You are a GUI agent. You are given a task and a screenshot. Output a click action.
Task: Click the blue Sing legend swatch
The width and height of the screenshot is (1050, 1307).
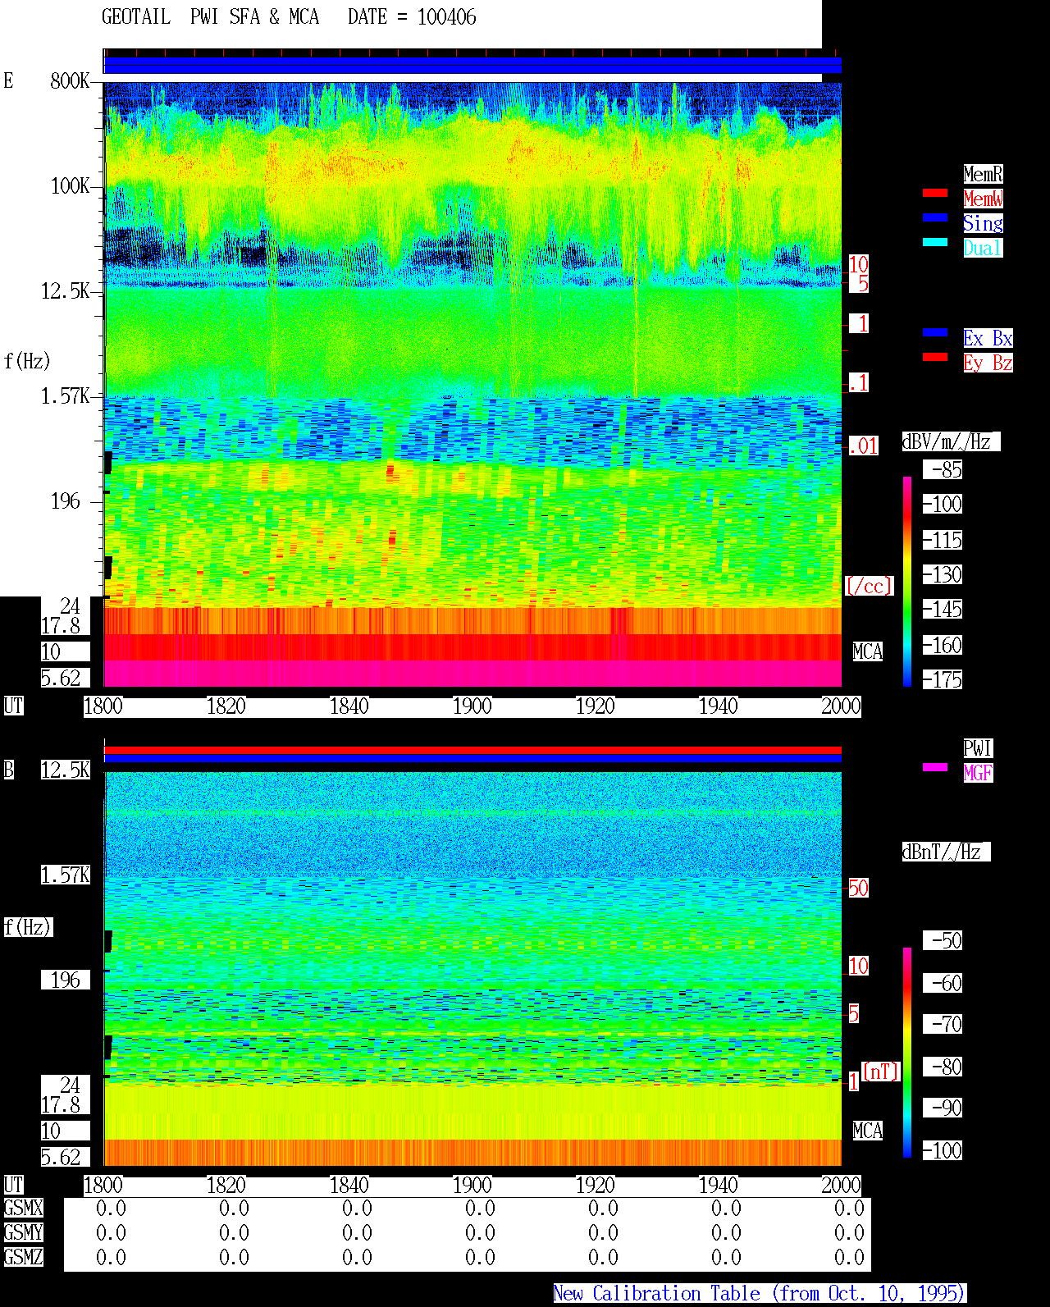point(935,217)
